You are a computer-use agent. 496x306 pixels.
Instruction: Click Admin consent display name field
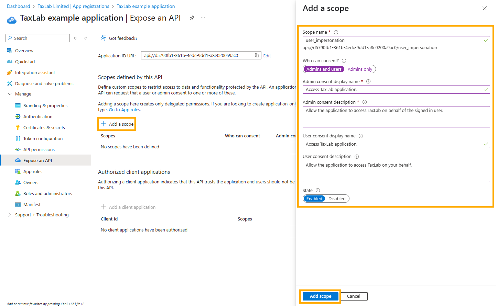coord(396,89)
